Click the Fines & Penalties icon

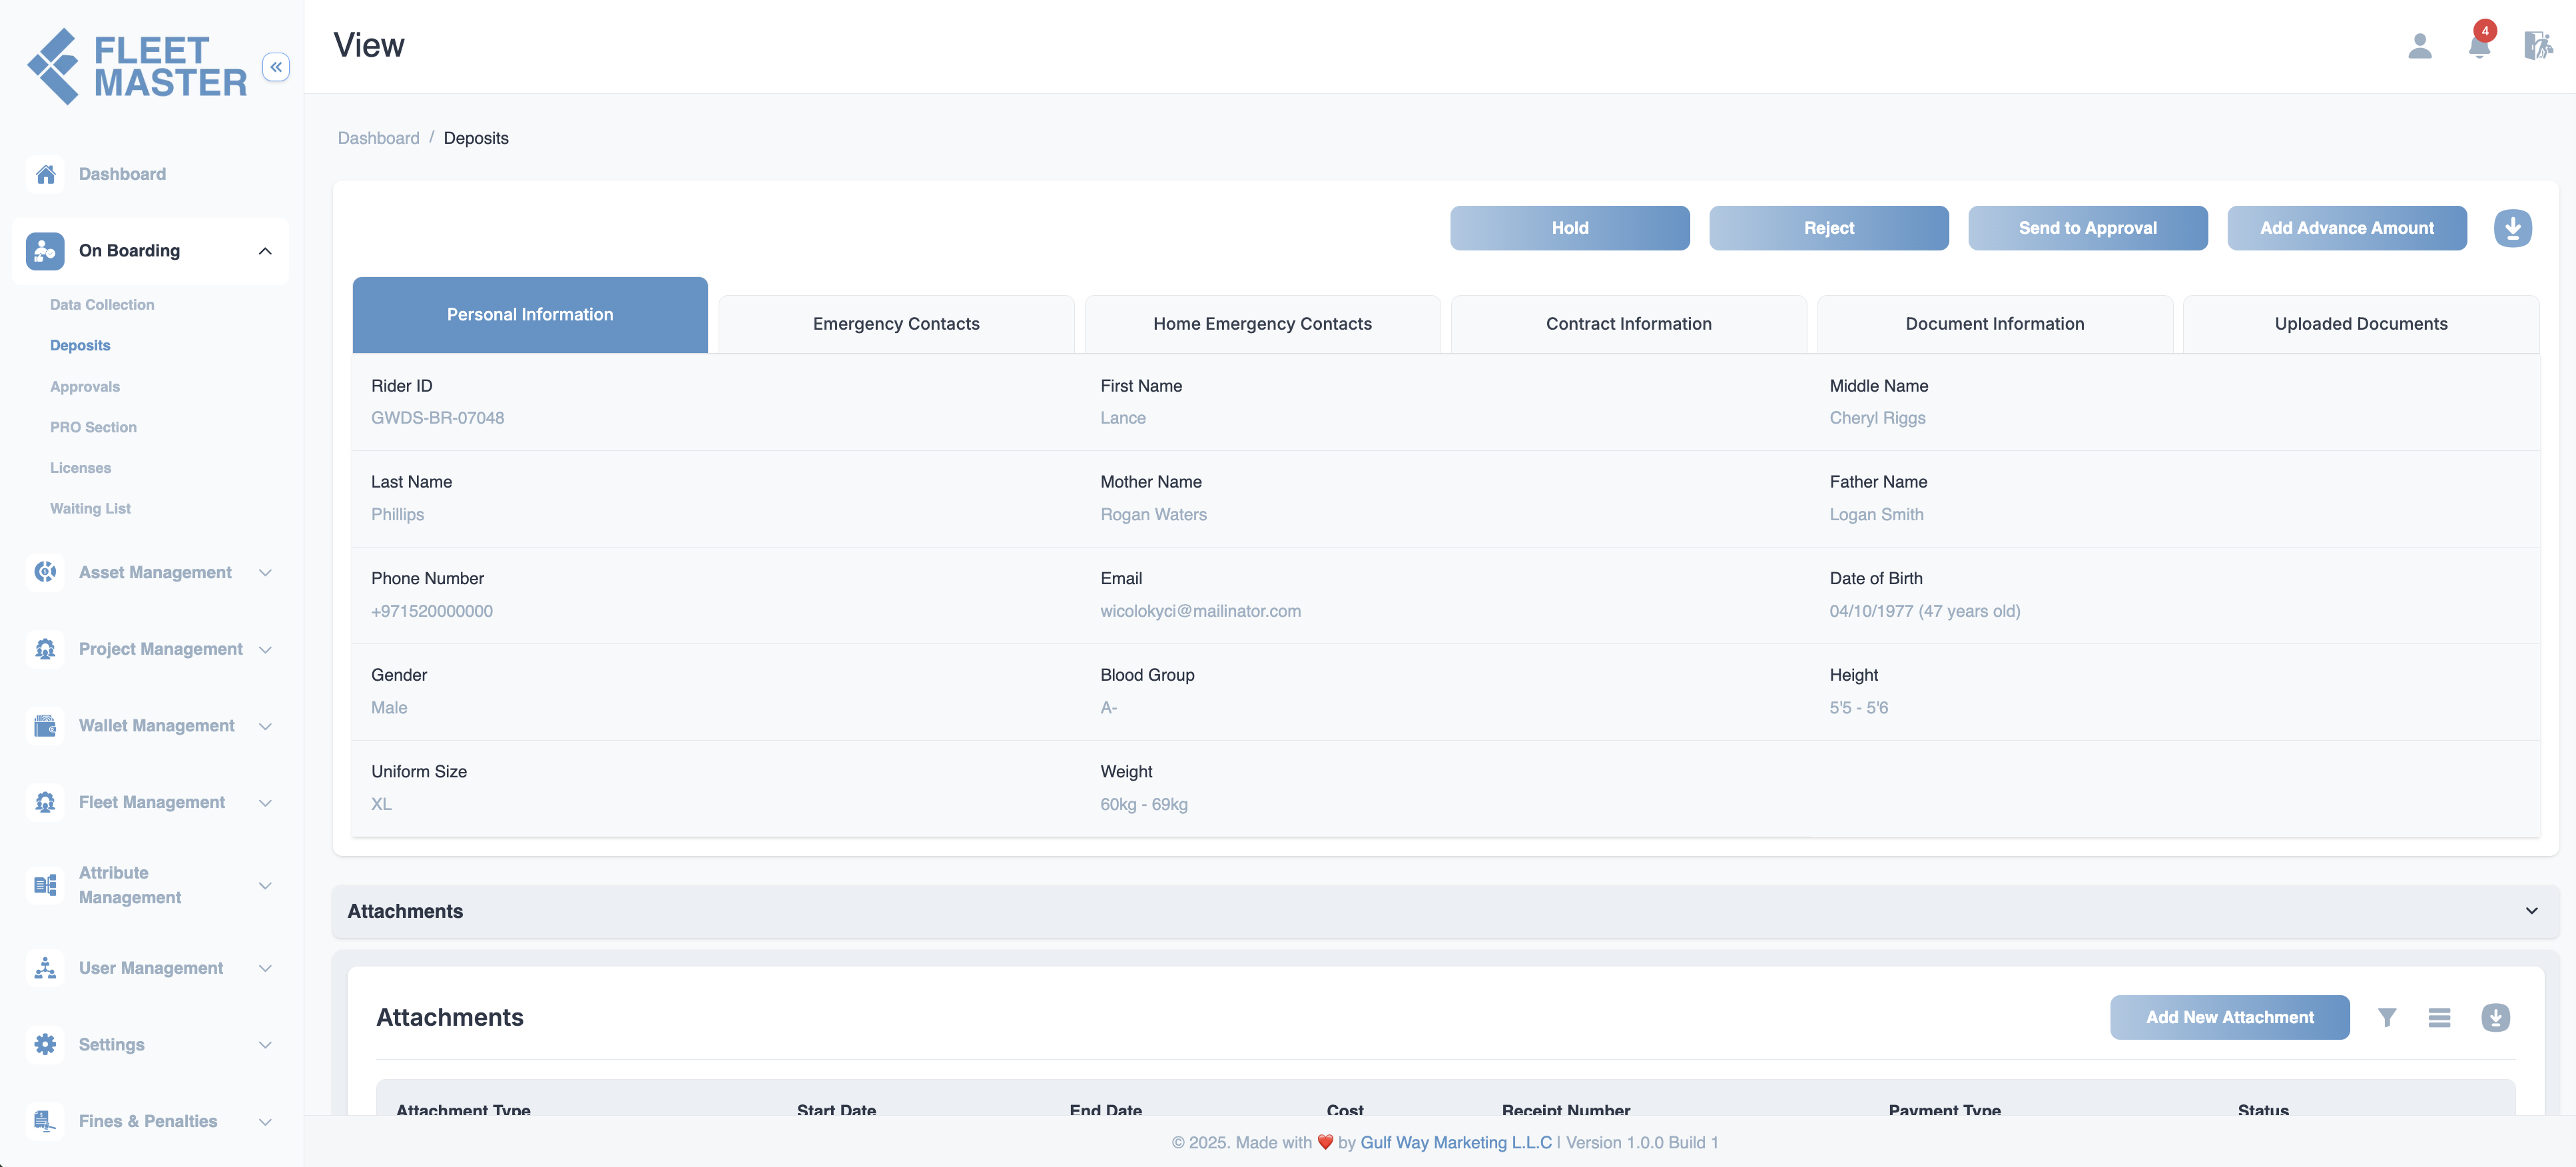point(45,1121)
